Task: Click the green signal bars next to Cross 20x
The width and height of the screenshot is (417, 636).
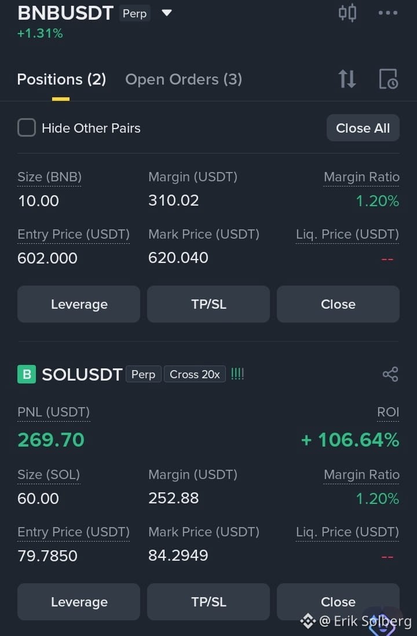Action: pos(237,374)
